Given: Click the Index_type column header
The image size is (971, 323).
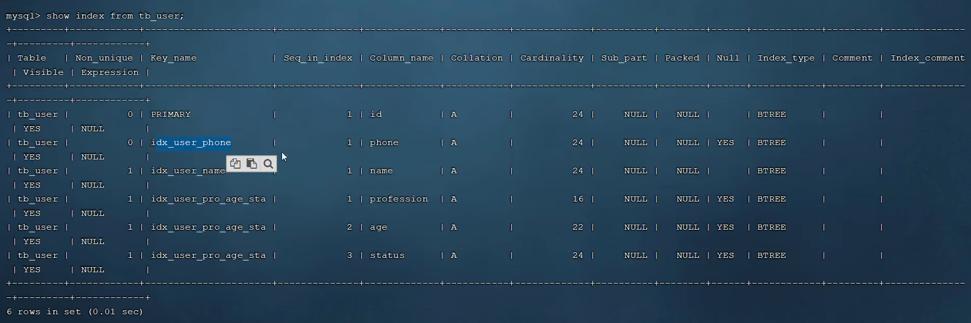Looking at the screenshot, I should coord(786,58).
